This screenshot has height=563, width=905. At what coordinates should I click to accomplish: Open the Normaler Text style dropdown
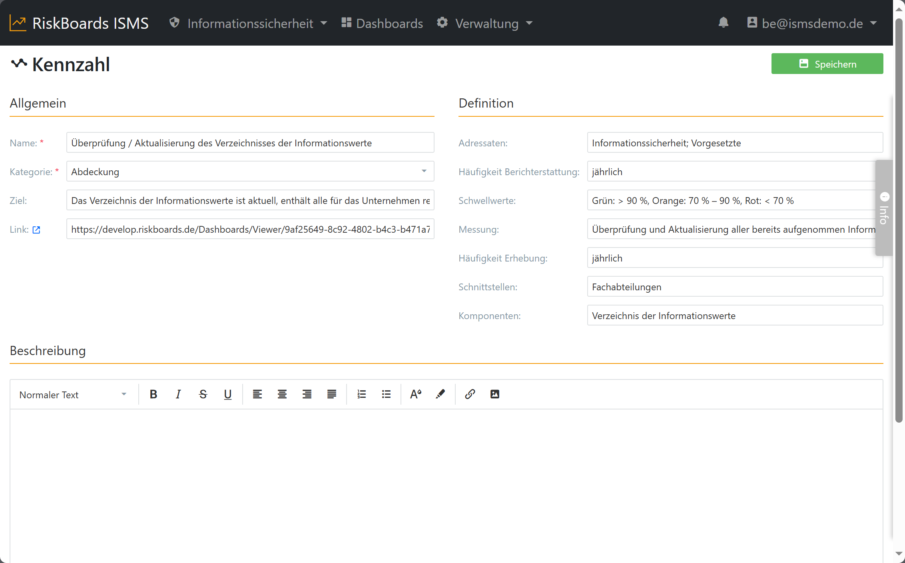click(x=73, y=395)
